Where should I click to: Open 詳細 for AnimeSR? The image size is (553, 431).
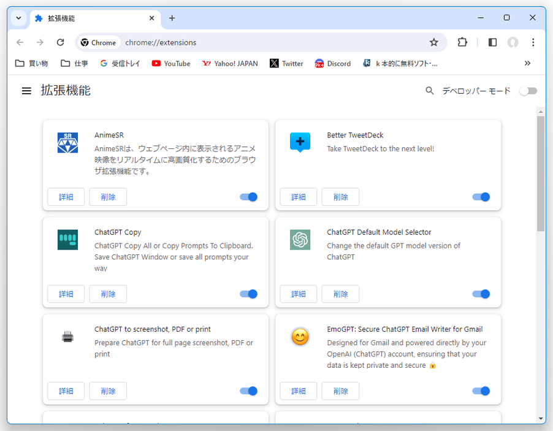pyautogui.click(x=66, y=197)
